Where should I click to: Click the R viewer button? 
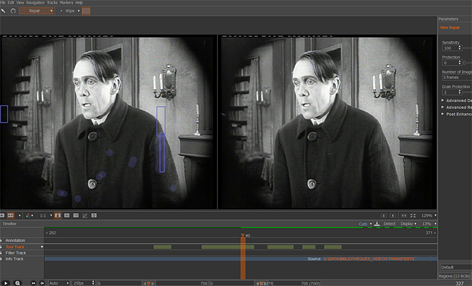click(x=393, y=216)
